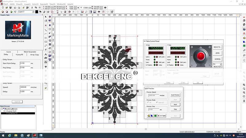Click the joystick up arrow
The width and height of the screenshot is (246, 138).
coord(201,47)
